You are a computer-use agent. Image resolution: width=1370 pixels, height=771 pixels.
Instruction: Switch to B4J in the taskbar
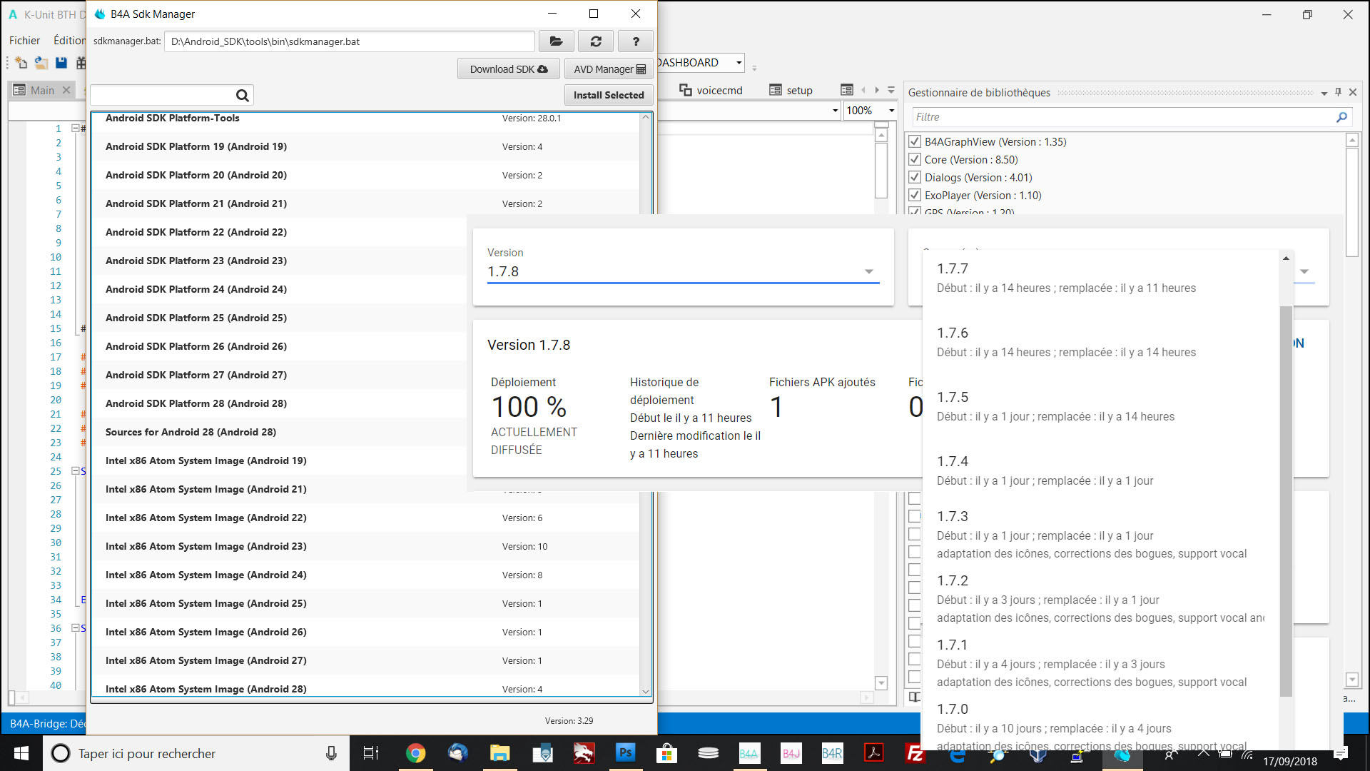coord(791,753)
